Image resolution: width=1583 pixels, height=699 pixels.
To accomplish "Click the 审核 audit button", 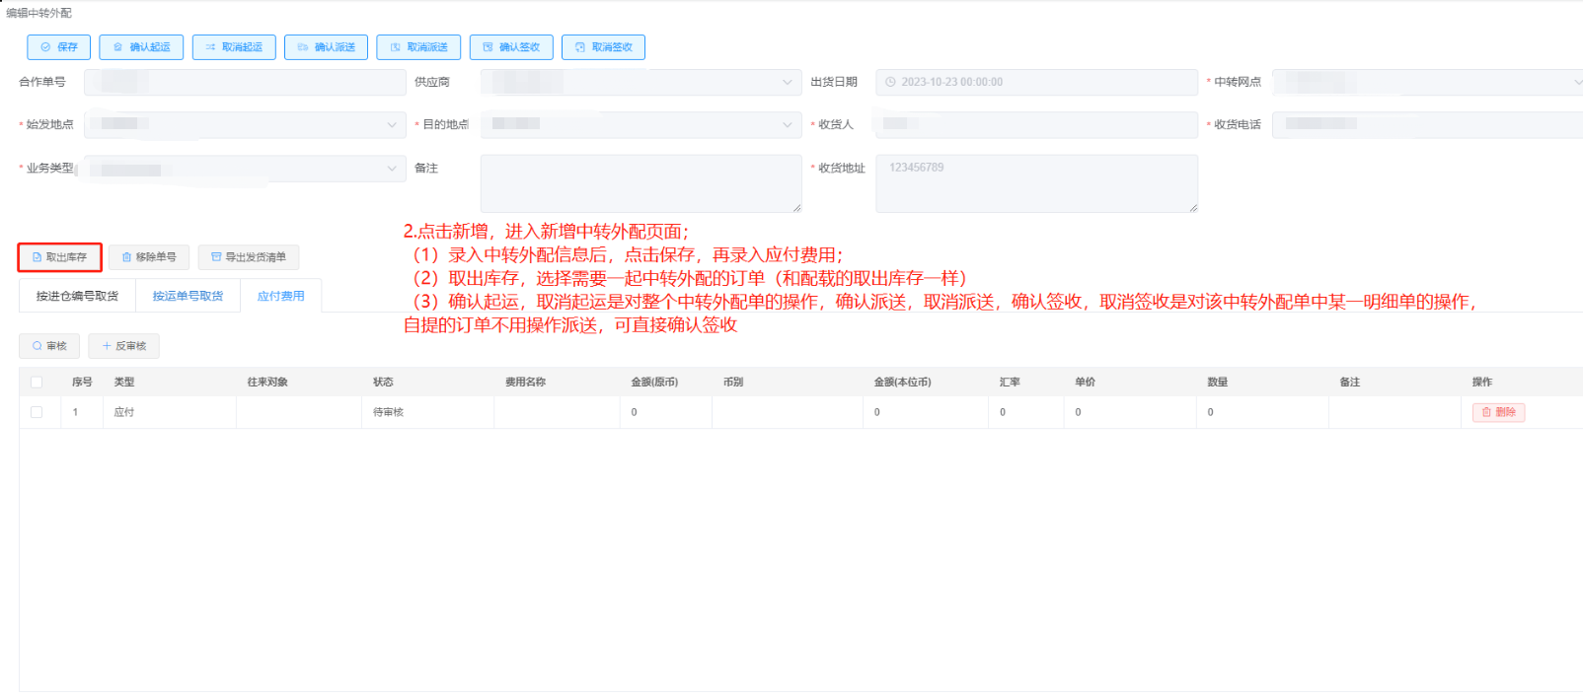I will pos(49,346).
